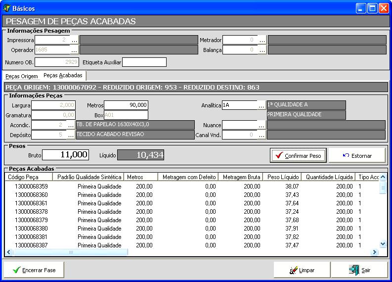
Task: Switch to Peças Origem tab
Action: click(21, 76)
